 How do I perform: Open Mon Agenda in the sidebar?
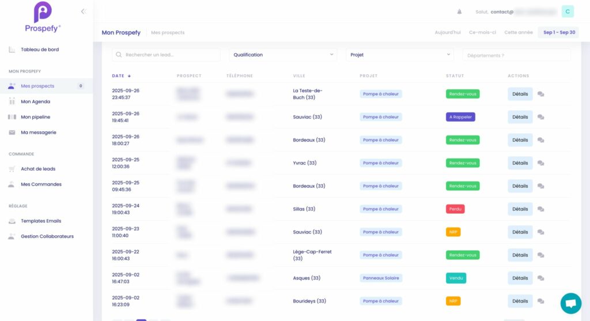pyautogui.click(x=35, y=101)
